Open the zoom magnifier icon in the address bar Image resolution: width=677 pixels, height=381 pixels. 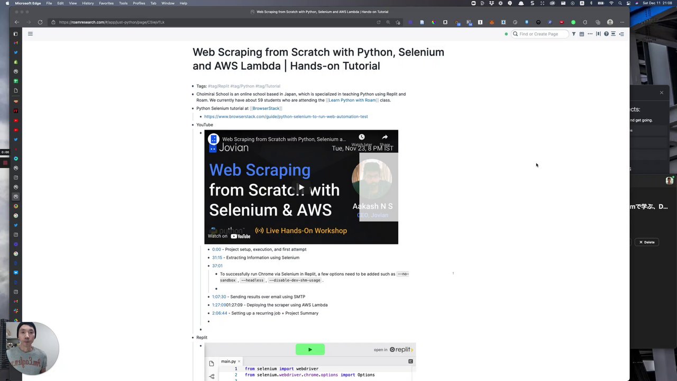tap(388, 22)
